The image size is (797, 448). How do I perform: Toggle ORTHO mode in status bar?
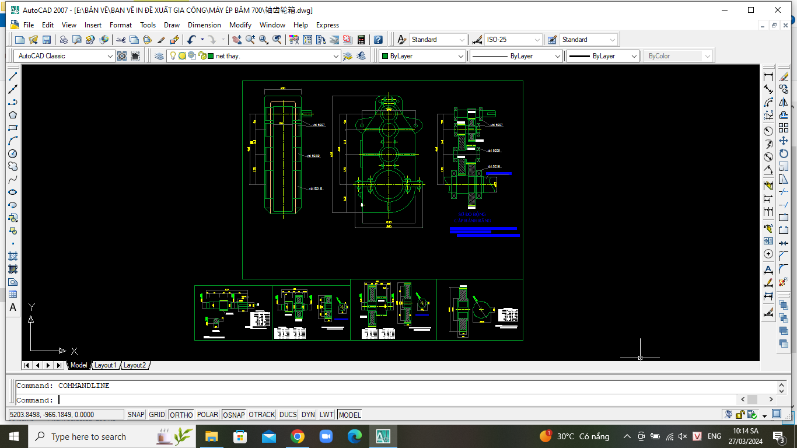click(x=181, y=415)
